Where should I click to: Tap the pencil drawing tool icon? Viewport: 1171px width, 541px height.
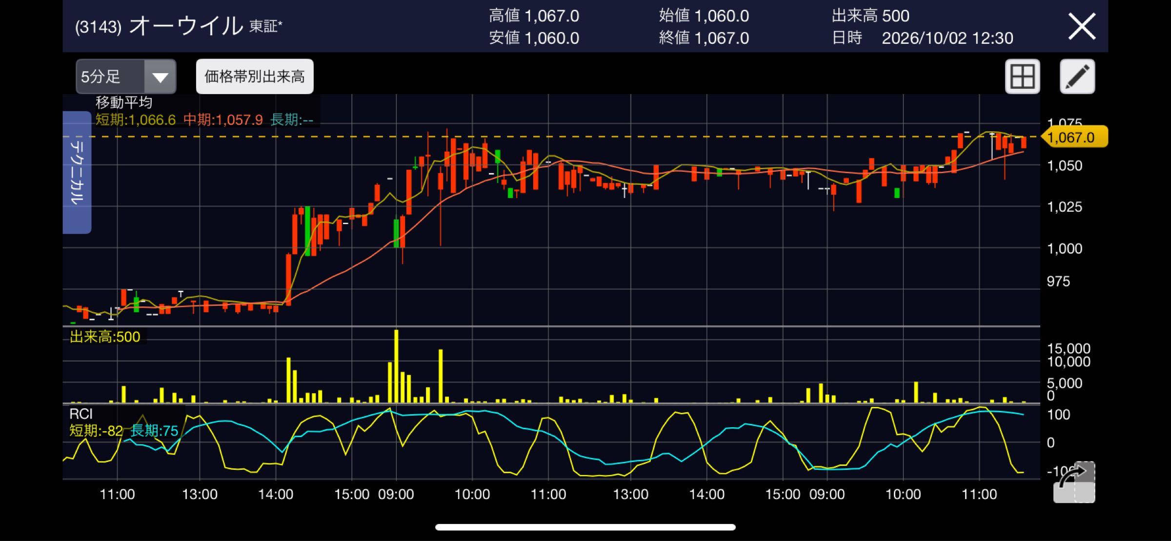pos(1077,77)
